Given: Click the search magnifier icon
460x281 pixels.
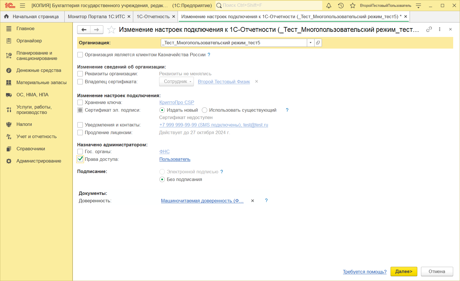Looking at the screenshot, I should pyautogui.click(x=219, y=5).
